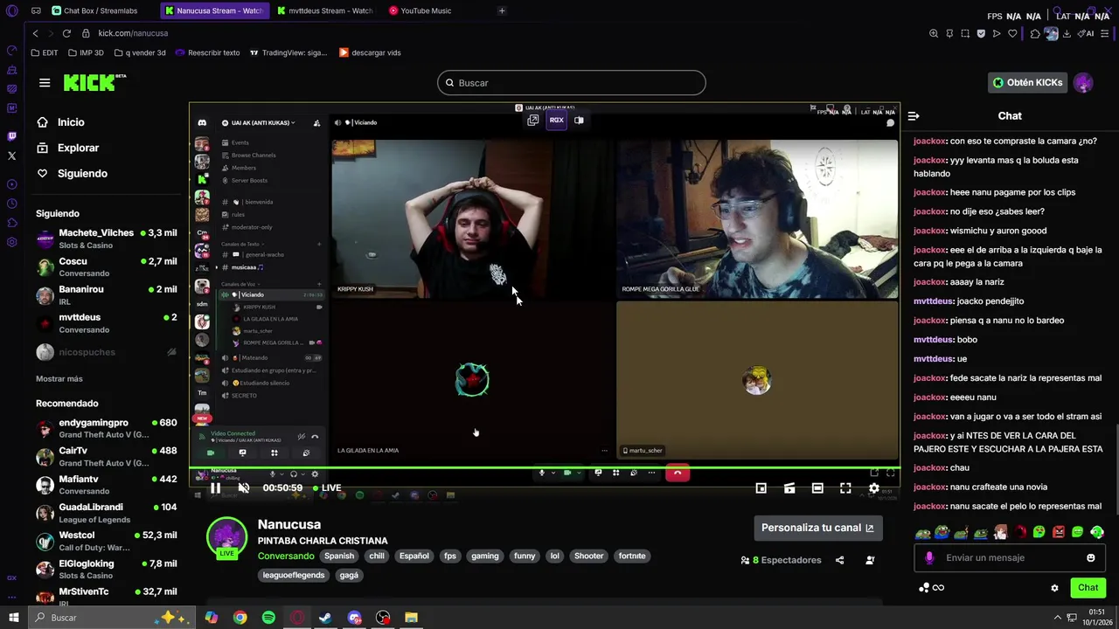Open Twitch in the browser sidebar
Viewport: 1119px width, 629px height.
point(11,136)
